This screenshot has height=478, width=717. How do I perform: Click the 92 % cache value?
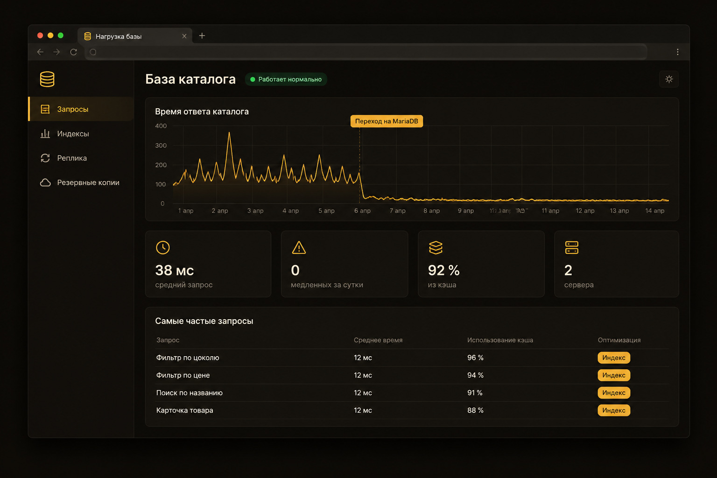[444, 270]
